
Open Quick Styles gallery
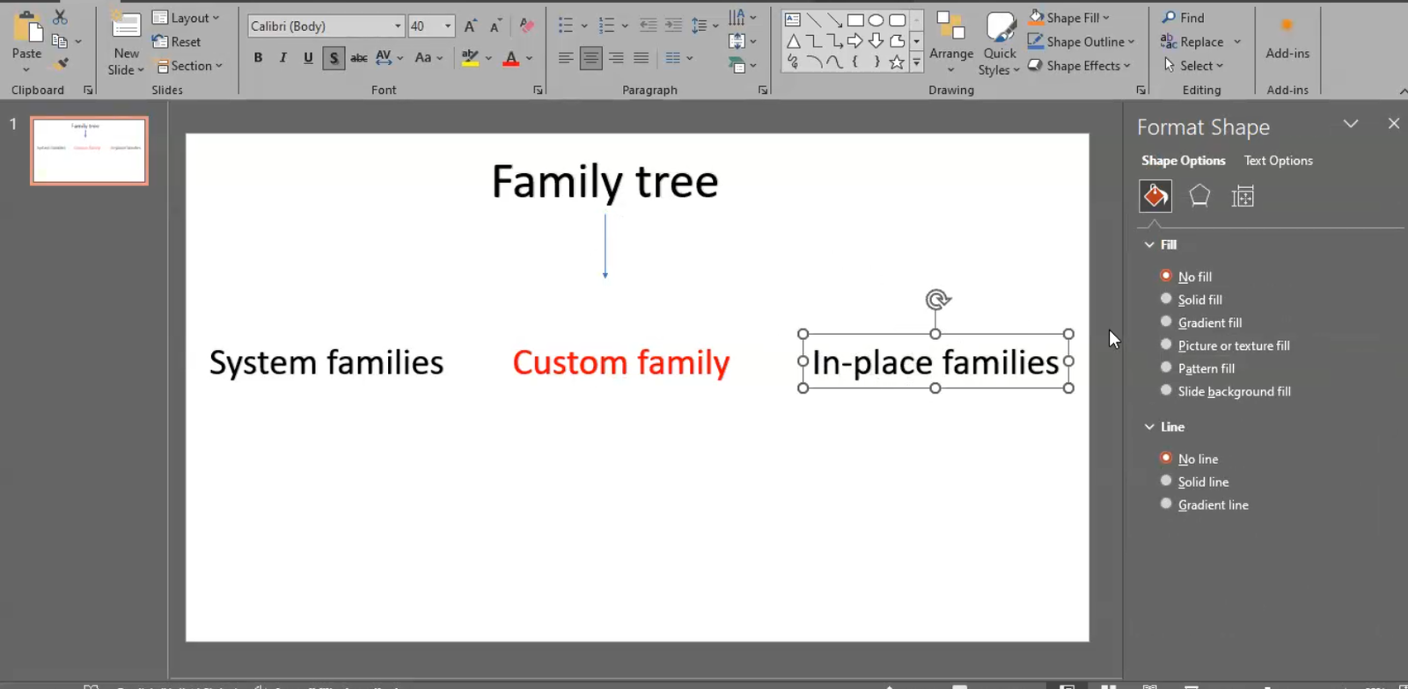coord(1000,43)
